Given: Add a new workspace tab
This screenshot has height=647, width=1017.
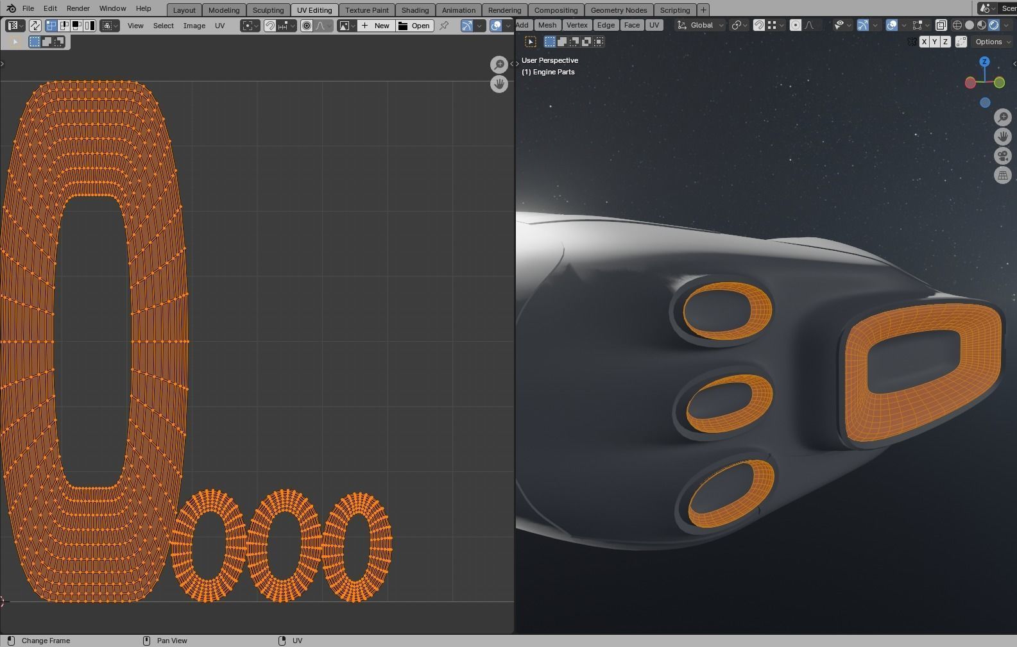Looking at the screenshot, I should pos(703,10).
